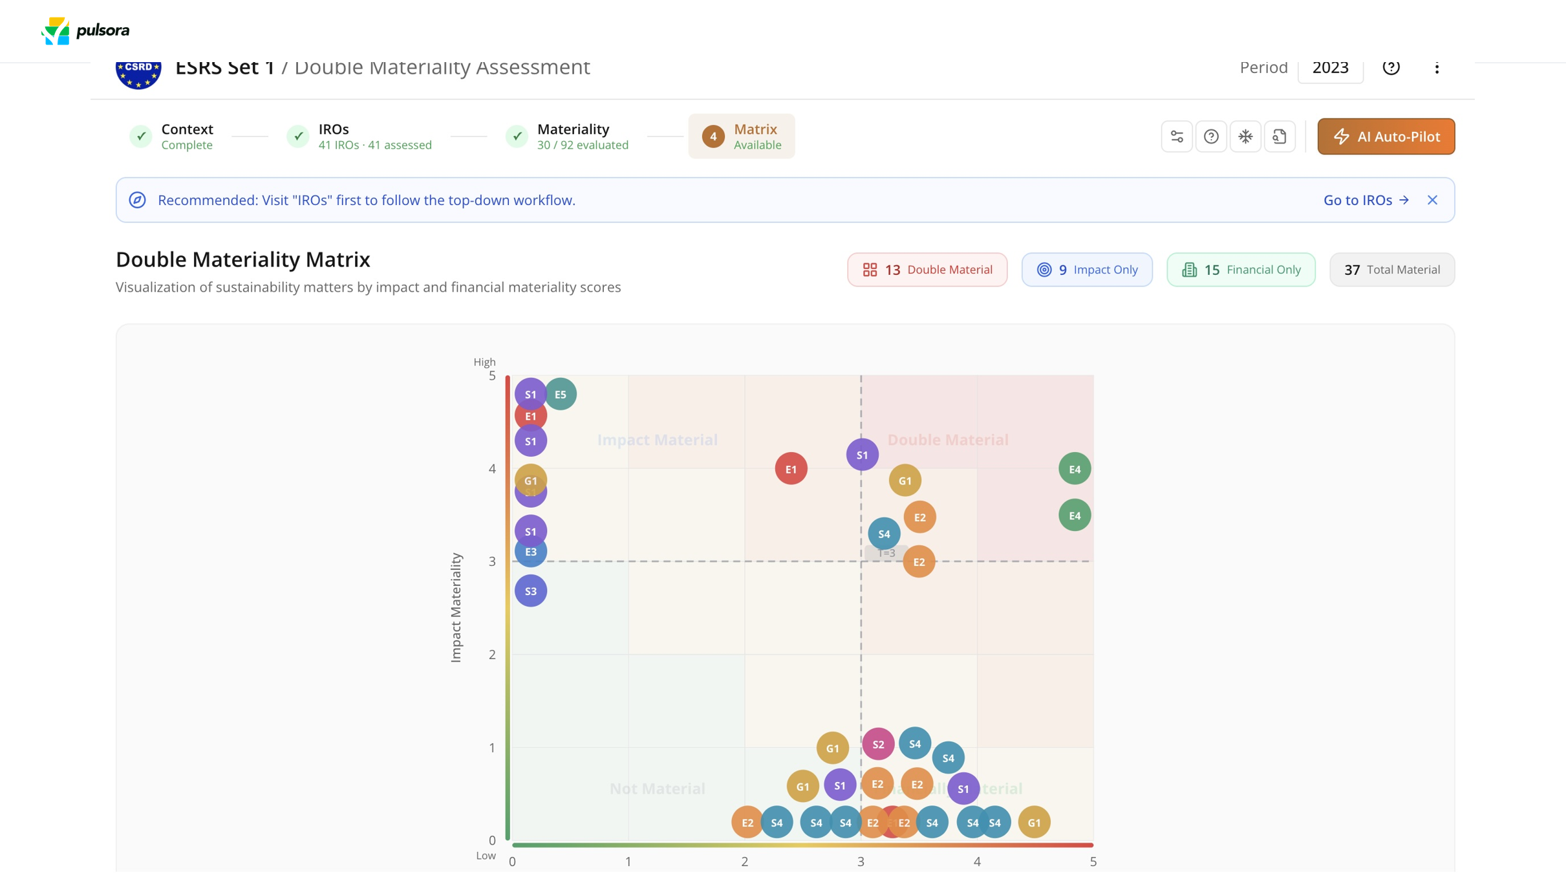Click the document history icon

1280,136
